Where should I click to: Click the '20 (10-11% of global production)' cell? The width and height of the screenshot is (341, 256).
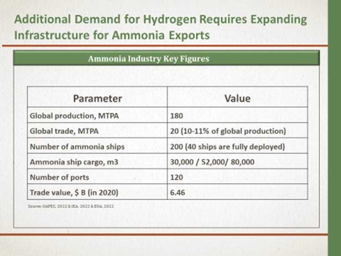tap(237, 131)
